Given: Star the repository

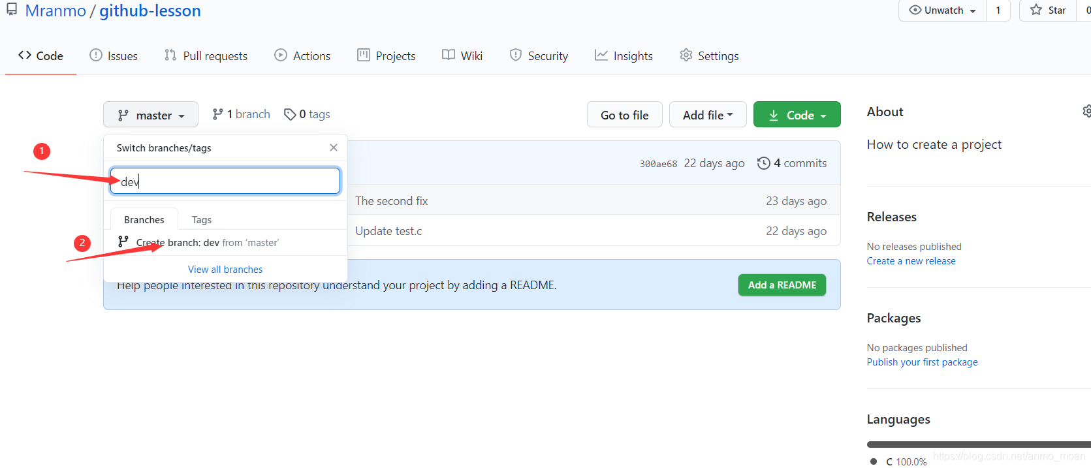Looking at the screenshot, I should (1048, 10).
